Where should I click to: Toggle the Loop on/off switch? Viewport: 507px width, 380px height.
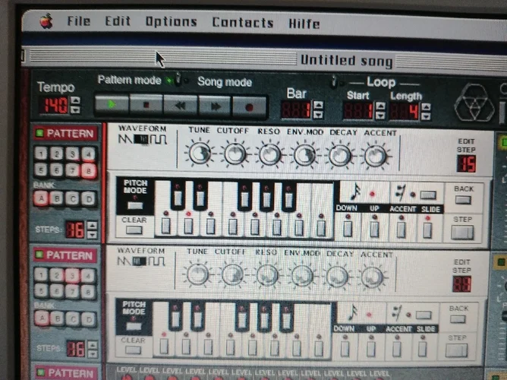click(334, 81)
